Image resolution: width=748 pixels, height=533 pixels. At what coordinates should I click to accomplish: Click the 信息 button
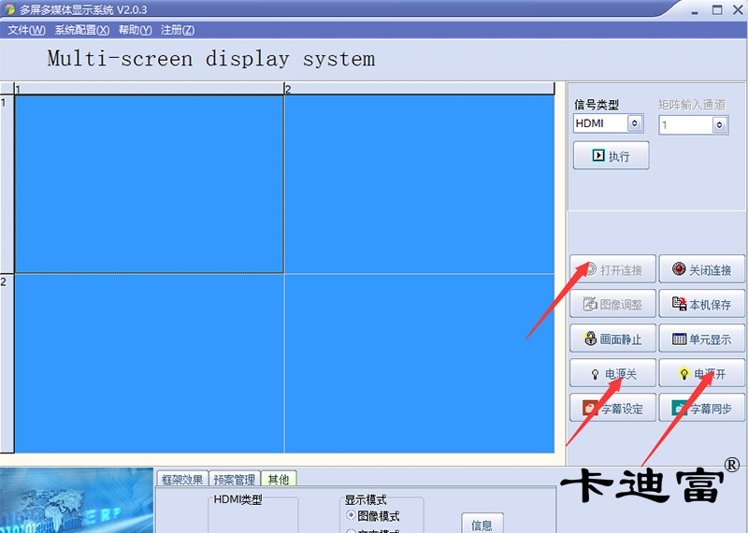click(x=482, y=524)
